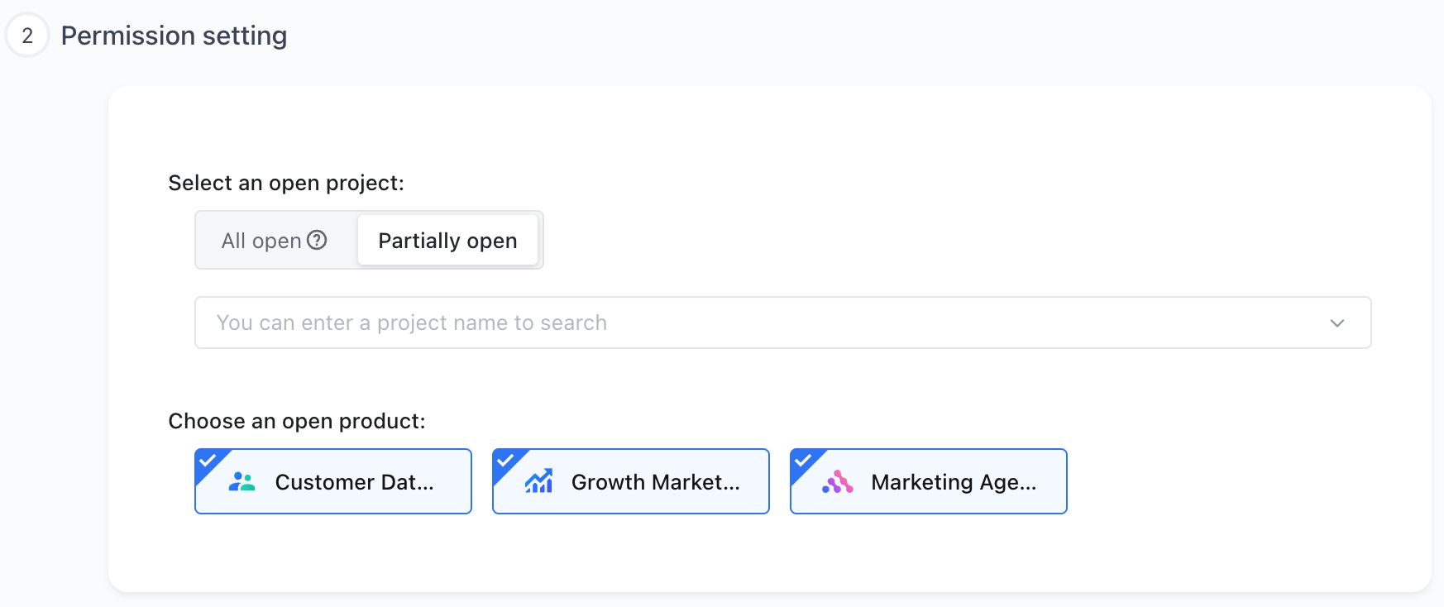1444x607 pixels.
Task: Click the Choose an open product label
Action: click(297, 421)
